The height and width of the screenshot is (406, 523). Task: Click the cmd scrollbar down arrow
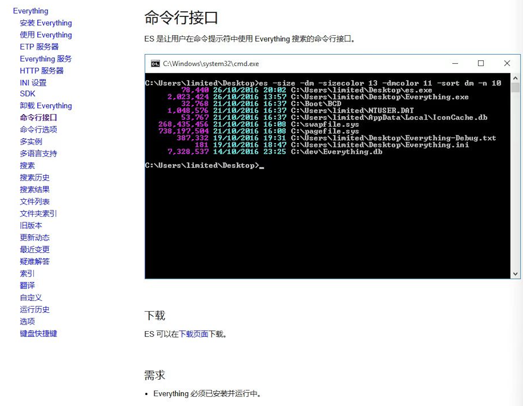(x=515, y=274)
